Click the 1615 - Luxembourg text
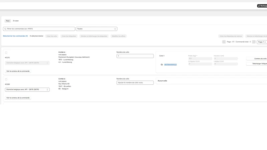 tap(66, 60)
